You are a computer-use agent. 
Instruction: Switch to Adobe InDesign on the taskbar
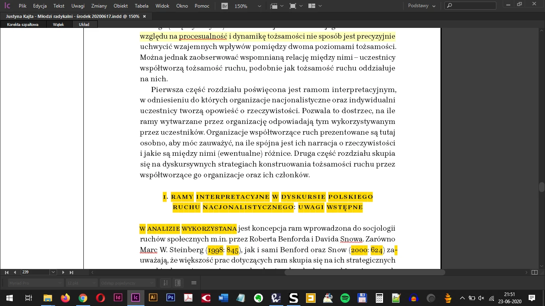click(x=118, y=298)
